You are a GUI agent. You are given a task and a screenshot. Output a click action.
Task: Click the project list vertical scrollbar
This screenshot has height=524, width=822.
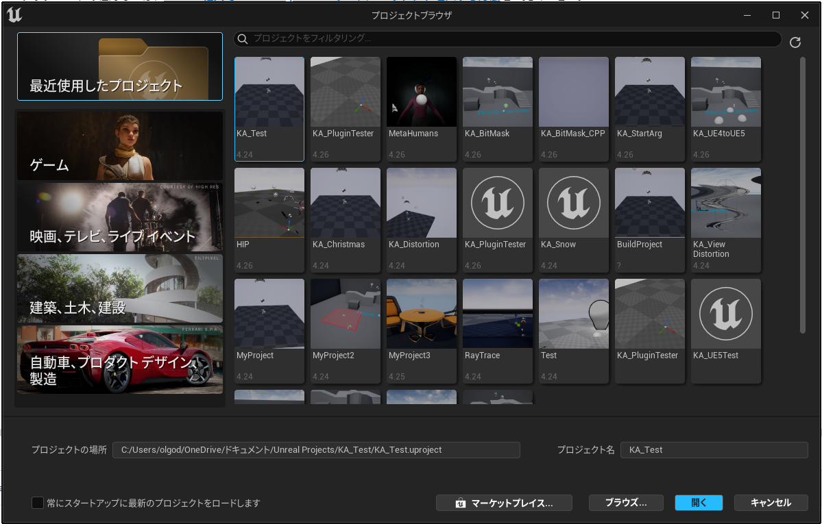(x=802, y=195)
